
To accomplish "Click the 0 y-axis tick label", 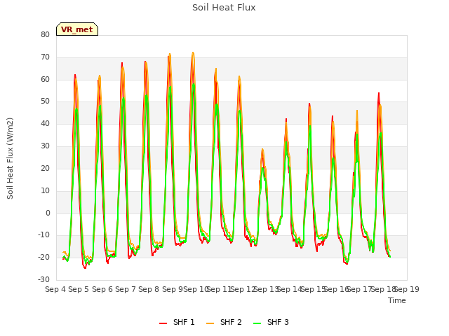I will coord(48,213).
